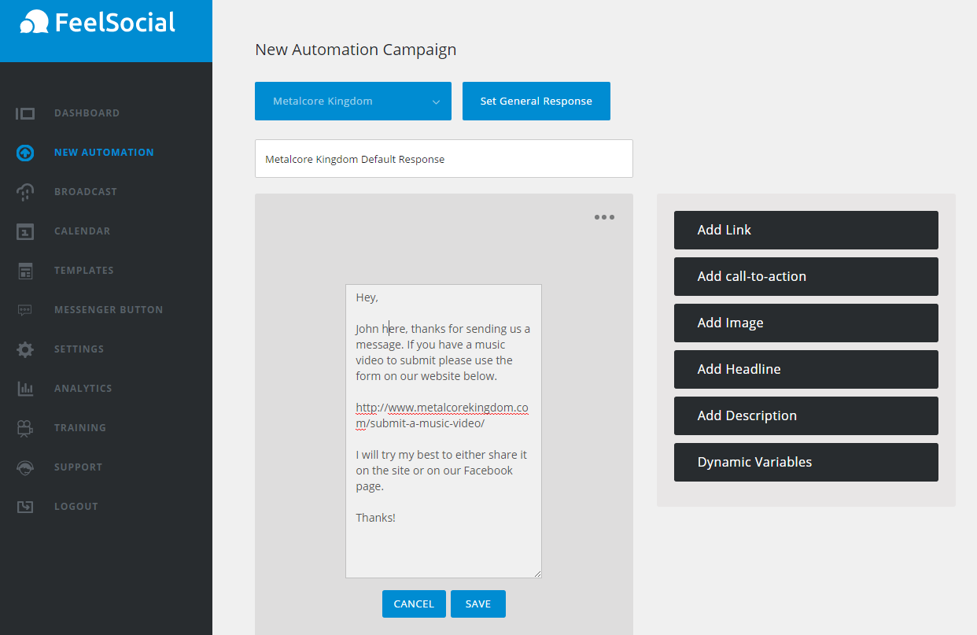
Task: Click the FeelSocial logo
Action: click(x=94, y=23)
